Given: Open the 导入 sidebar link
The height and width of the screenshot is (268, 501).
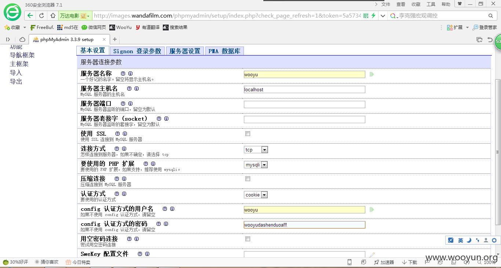Looking at the screenshot, I should click(x=16, y=73).
